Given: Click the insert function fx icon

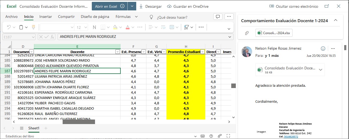Looking at the screenshot, I should (52, 37).
